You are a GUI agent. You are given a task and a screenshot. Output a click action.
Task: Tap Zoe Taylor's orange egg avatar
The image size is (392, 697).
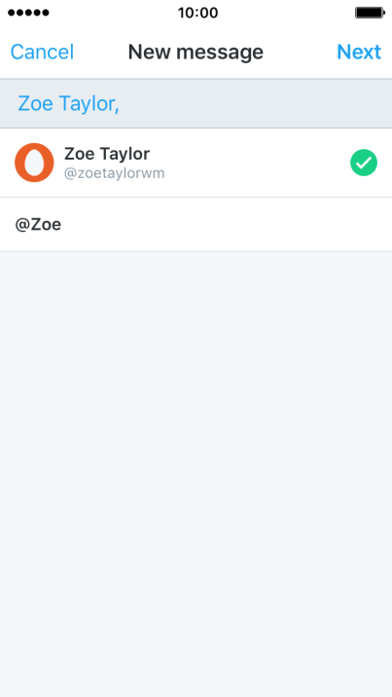click(x=34, y=163)
